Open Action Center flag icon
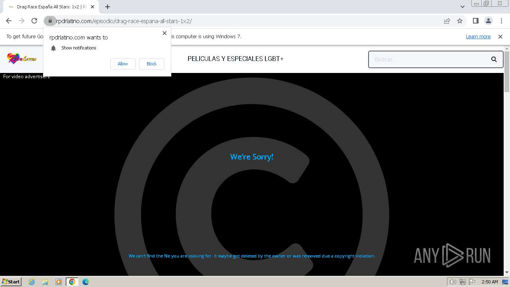This screenshot has width=510, height=287. [x=472, y=282]
